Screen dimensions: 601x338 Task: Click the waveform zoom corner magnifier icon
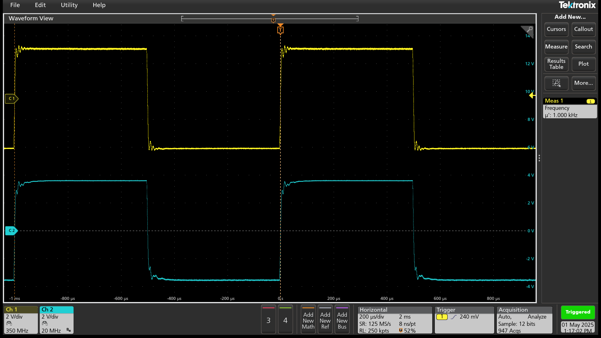tap(528, 30)
